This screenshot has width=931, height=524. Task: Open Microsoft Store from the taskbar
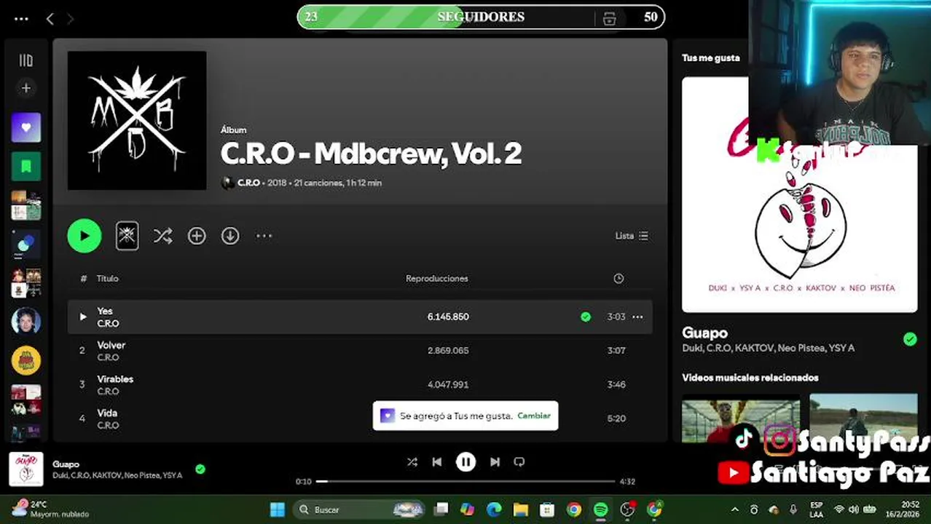click(x=547, y=509)
